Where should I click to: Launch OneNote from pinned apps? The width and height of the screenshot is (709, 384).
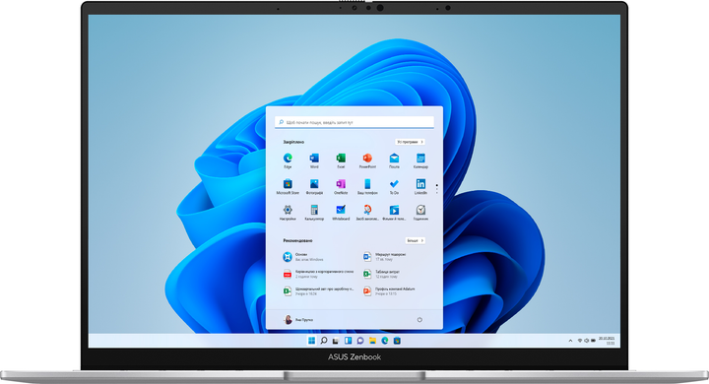point(341,186)
